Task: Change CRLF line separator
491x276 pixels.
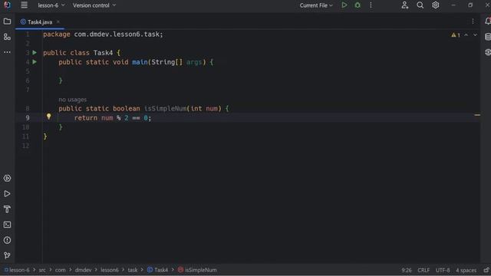Action: [423, 270]
